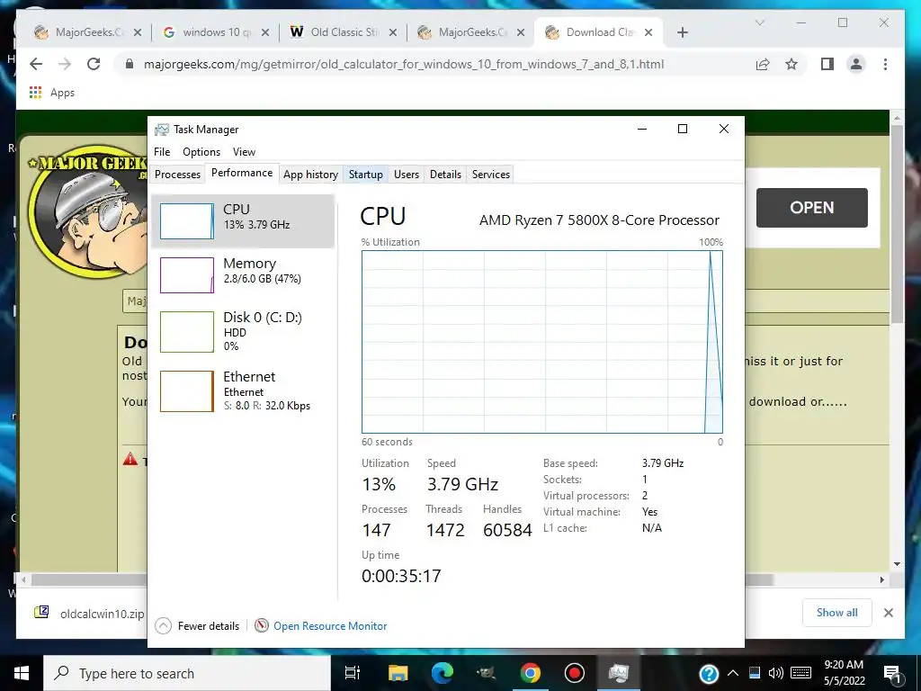Click the majorgeeks.com address bar
This screenshot has width=921, height=691.
(404, 64)
